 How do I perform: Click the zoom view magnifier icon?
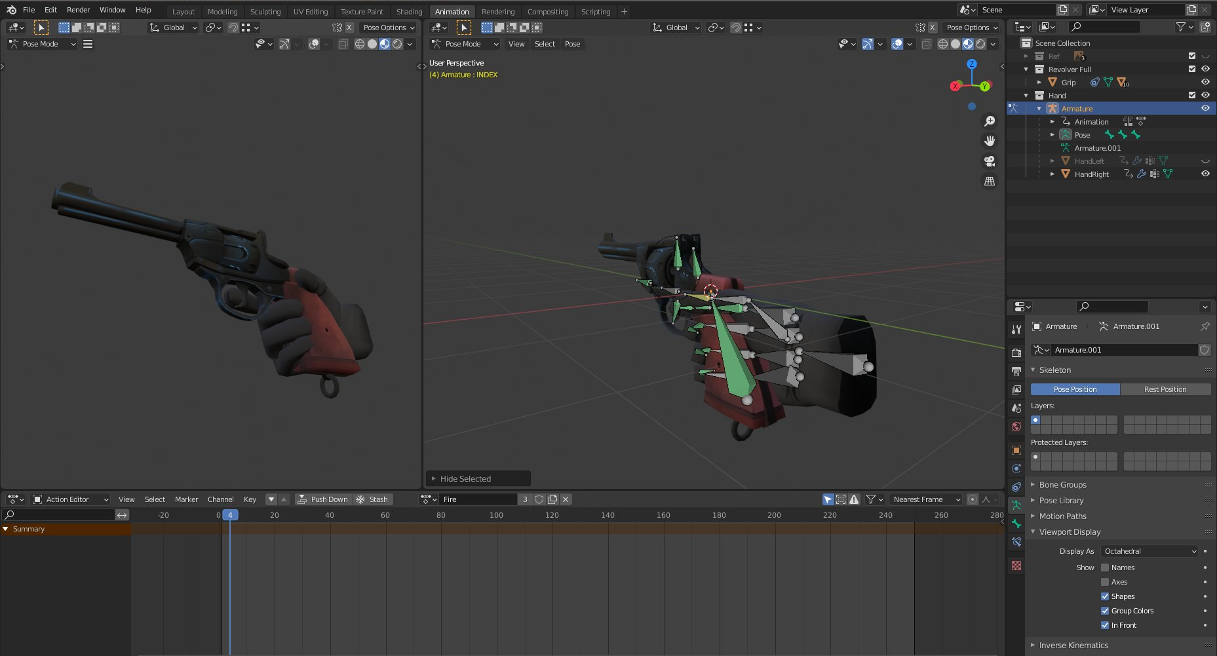point(990,121)
